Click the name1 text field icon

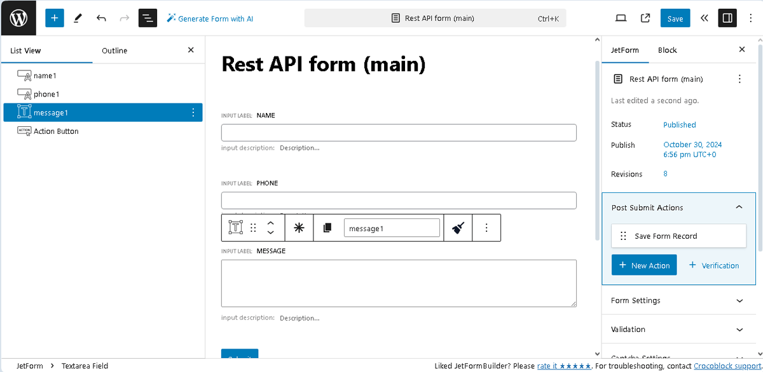coord(24,76)
